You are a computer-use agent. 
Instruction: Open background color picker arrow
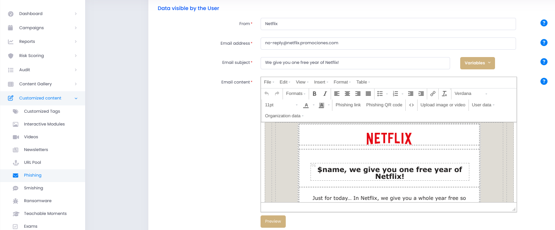coord(329,105)
